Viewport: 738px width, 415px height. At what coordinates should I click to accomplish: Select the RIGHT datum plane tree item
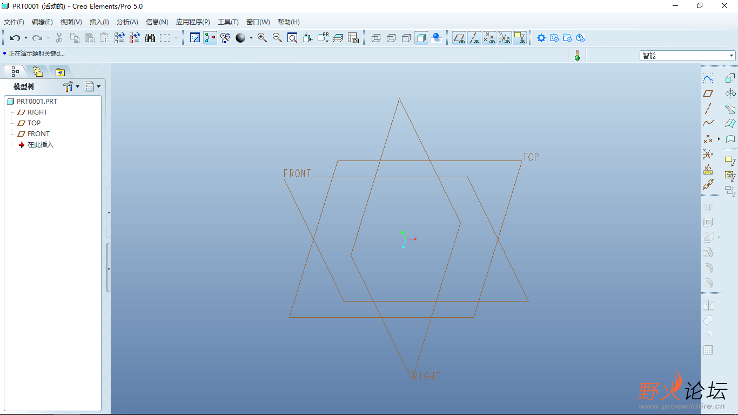(32, 112)
